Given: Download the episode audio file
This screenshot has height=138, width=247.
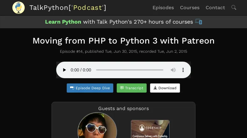Looking at the screenshot, I should coord(165,88).
